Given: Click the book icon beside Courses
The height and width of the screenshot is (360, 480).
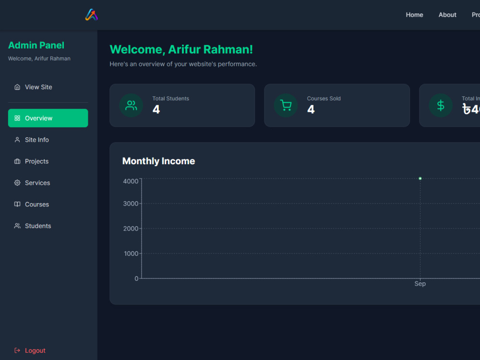Looking at the screenshot, I should (x=17, y=204).
